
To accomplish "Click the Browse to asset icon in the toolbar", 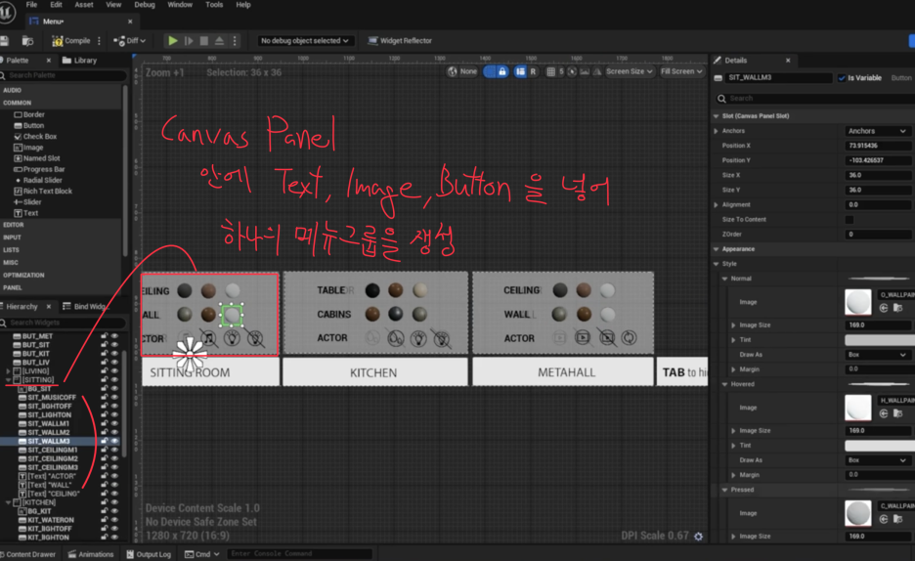I will pos(27,41).
